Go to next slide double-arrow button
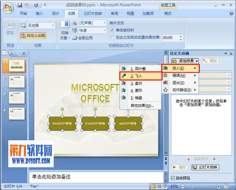236x190 pixels. (x=166, y=163)
